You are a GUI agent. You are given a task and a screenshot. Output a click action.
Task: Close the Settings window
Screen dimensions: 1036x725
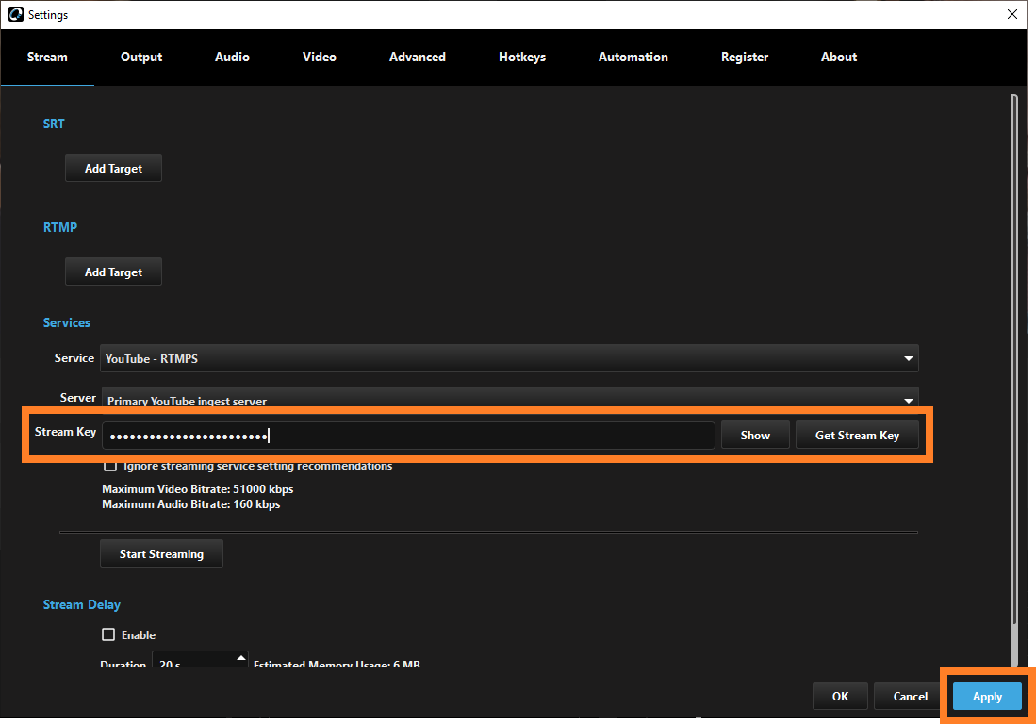tap(1011, 14)
